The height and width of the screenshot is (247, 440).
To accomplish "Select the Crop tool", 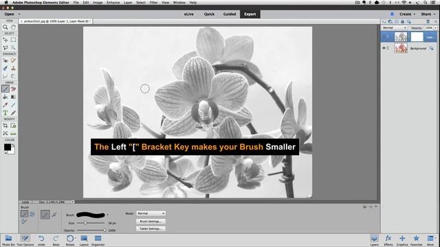I will pyautogui.click(x=5, y=126).
